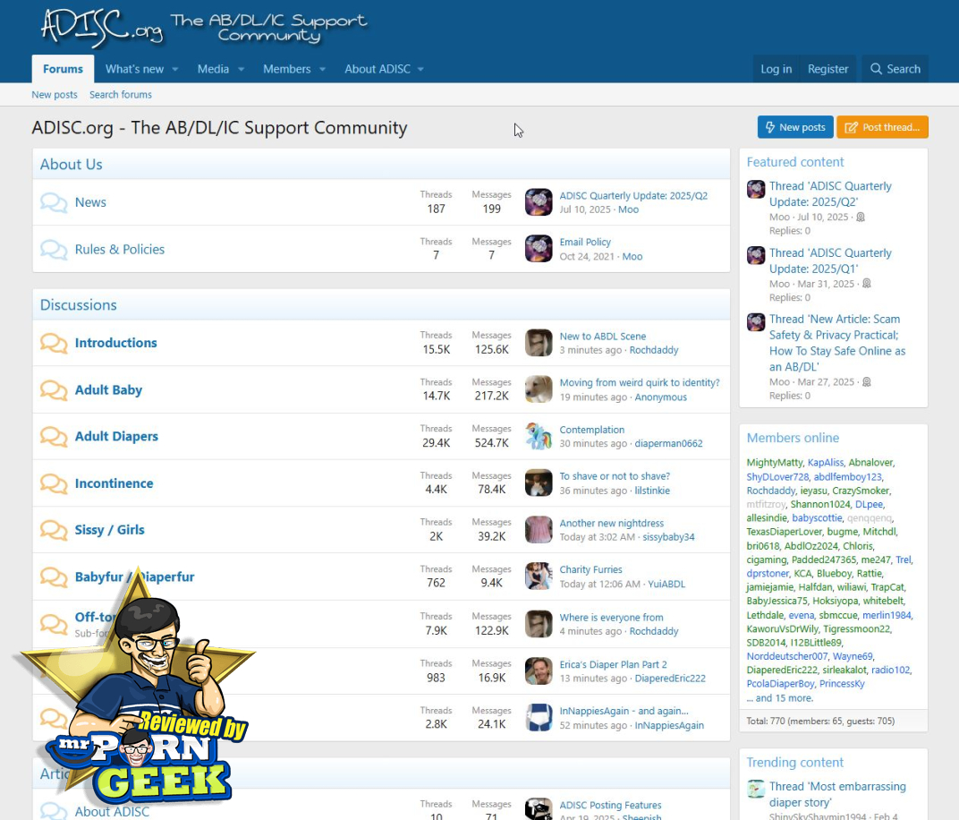Show the 'and 15 more' members link
The height and width of the screenshot is (820, 959).
pyautogui.click(x=783, y=698)
